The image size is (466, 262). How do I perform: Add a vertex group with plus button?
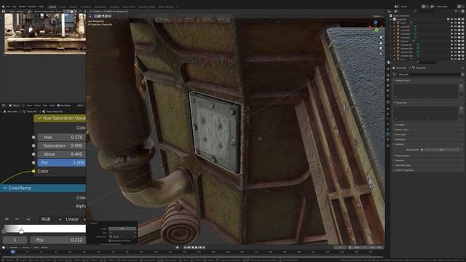click(461, 86)
